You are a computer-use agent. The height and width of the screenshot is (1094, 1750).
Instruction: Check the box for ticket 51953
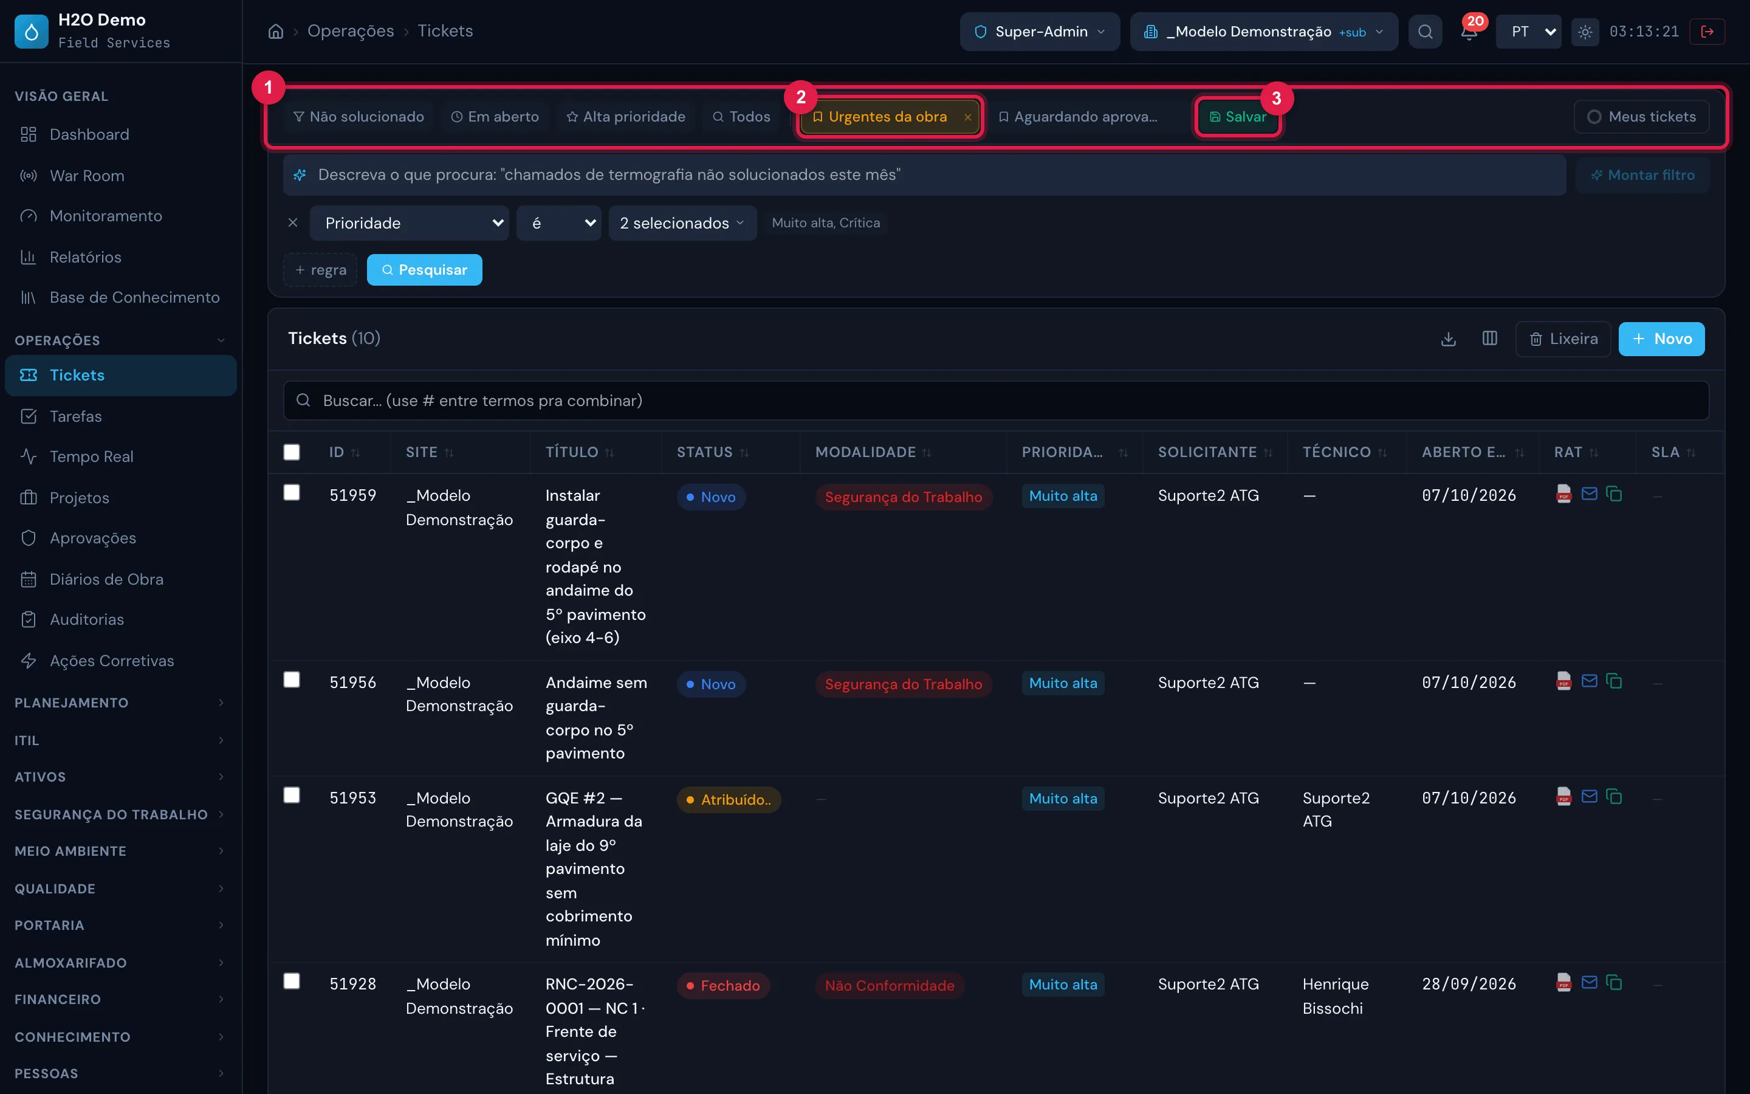coord(292,795)
